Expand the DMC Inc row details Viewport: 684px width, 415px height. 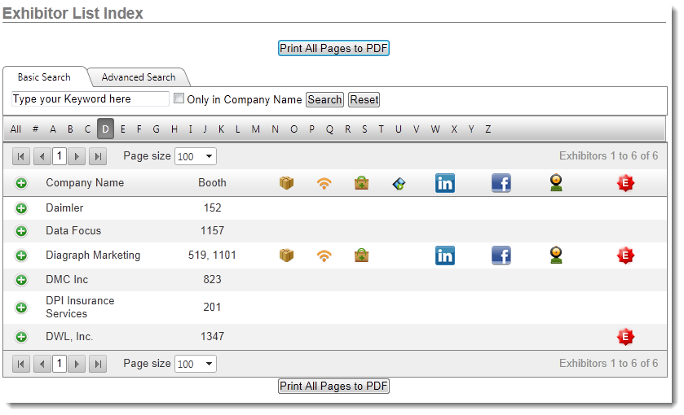(21, 280)
